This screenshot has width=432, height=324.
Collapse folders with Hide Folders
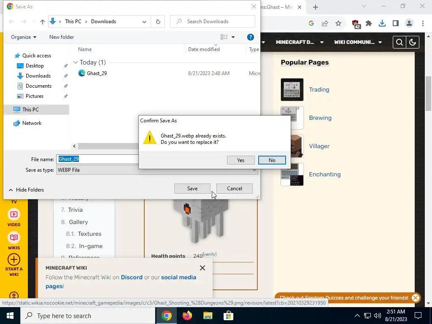pyautogui.click(x=26, y=190)
